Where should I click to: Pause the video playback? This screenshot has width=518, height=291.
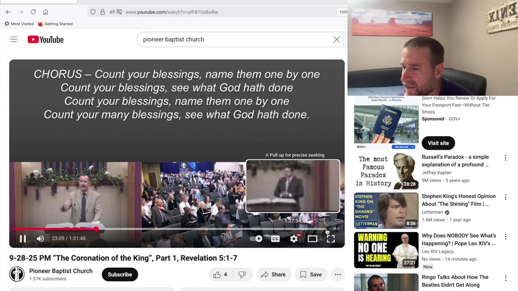pos(23,238)
